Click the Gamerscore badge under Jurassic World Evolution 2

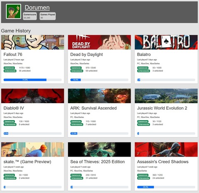point(143,121)
